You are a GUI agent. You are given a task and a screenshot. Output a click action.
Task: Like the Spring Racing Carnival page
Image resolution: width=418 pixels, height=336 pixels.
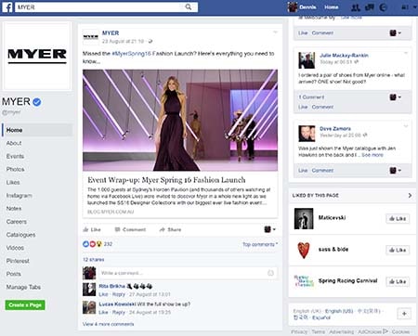pyautogui.click(x=398, y=281)
